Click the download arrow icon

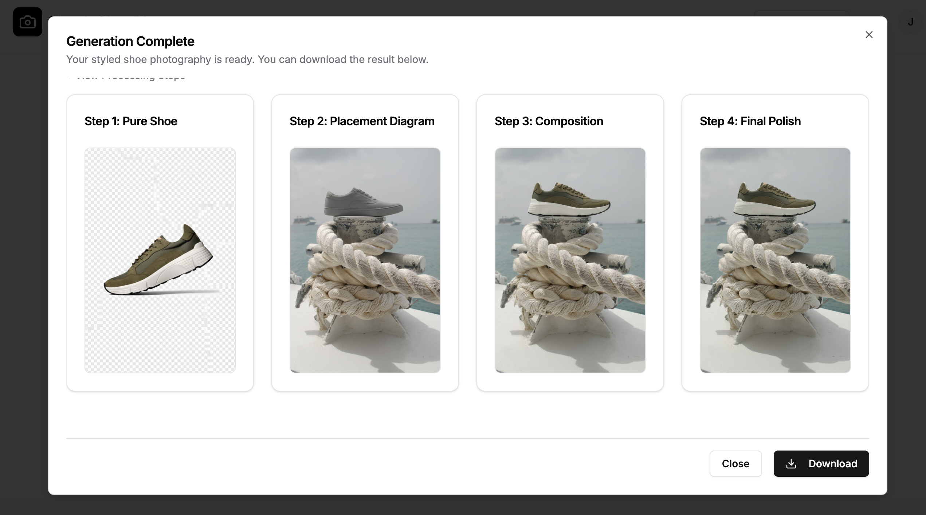[x=791, y=464]
